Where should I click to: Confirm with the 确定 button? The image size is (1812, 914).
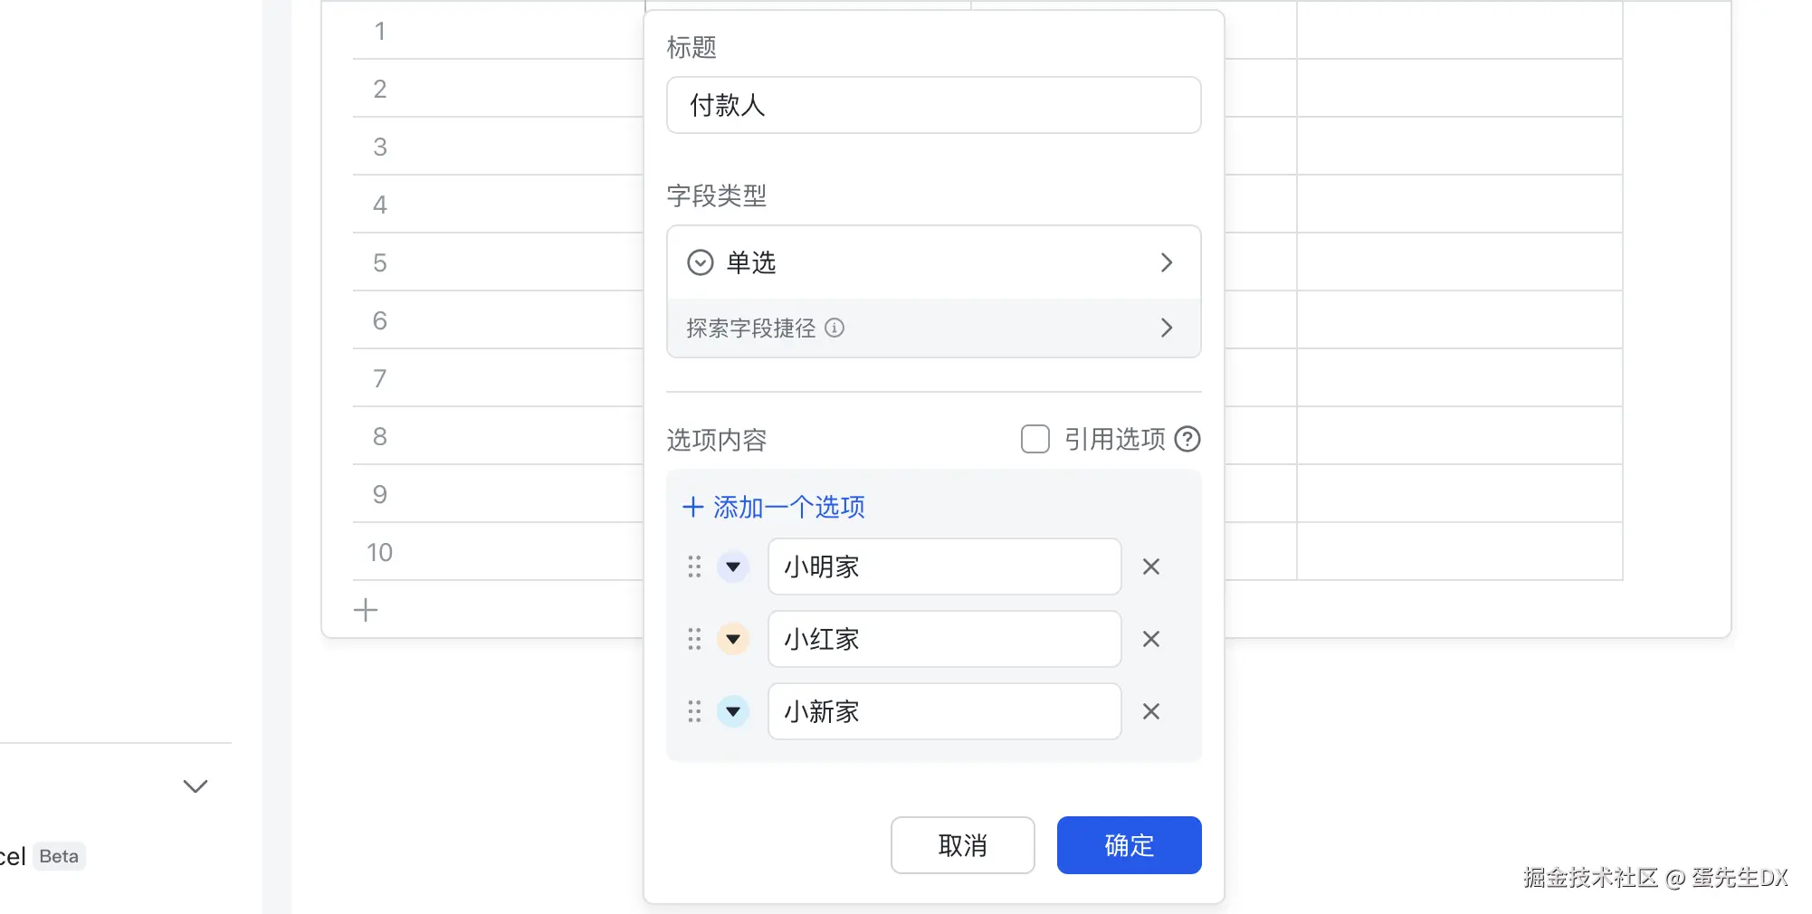(x=1129, y=845)
